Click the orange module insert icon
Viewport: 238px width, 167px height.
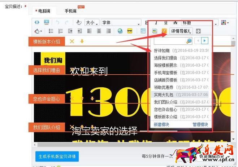tap(164, 31)
